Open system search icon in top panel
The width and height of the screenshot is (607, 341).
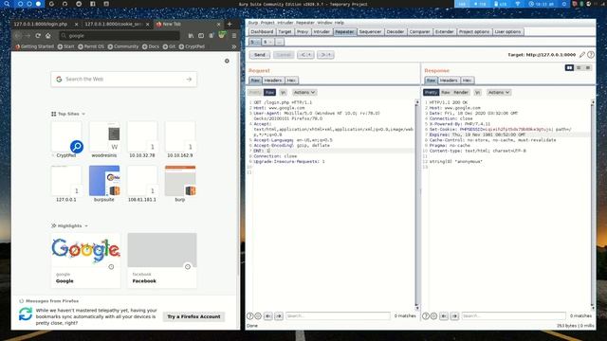coord(7,4)
